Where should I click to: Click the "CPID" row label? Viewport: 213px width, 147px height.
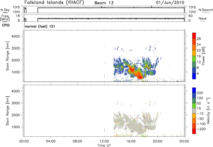tap(6, 25)
